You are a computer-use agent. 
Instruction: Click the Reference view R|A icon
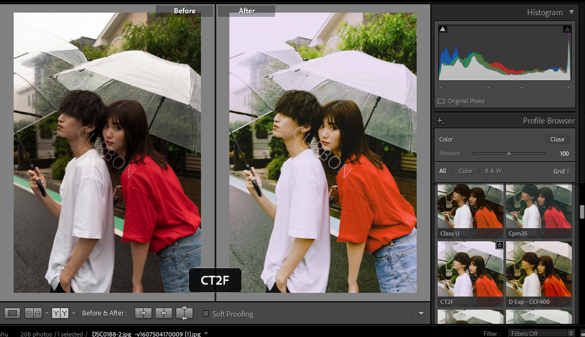[33, 313]
